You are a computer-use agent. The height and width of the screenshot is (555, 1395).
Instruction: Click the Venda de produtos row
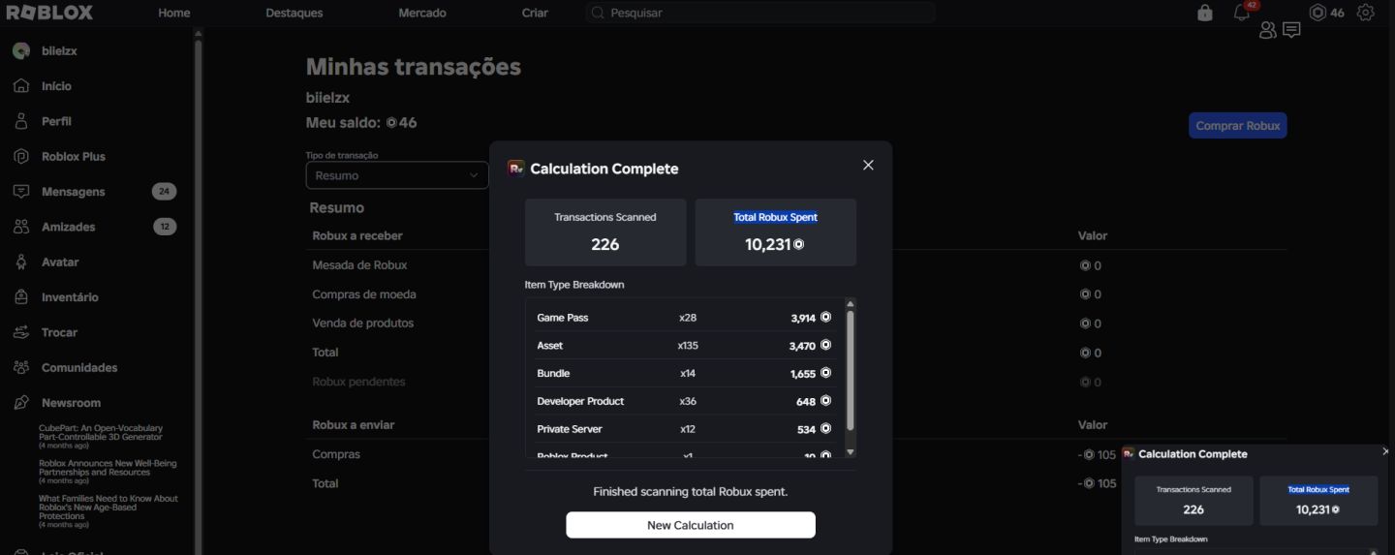coord(796,323)
